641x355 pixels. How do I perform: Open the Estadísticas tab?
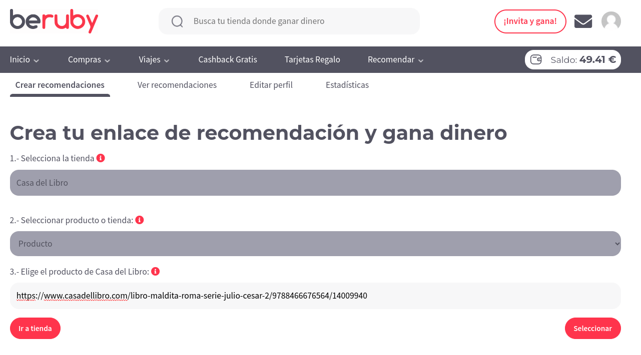click(x=347, y=85)
